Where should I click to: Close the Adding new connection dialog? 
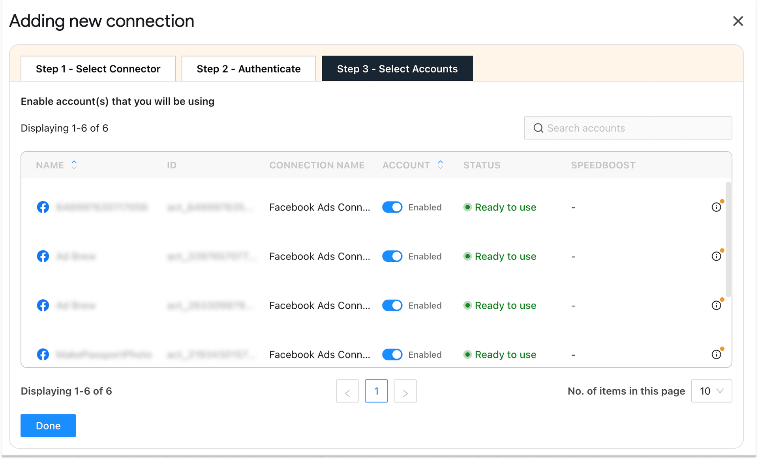(738, 21)
